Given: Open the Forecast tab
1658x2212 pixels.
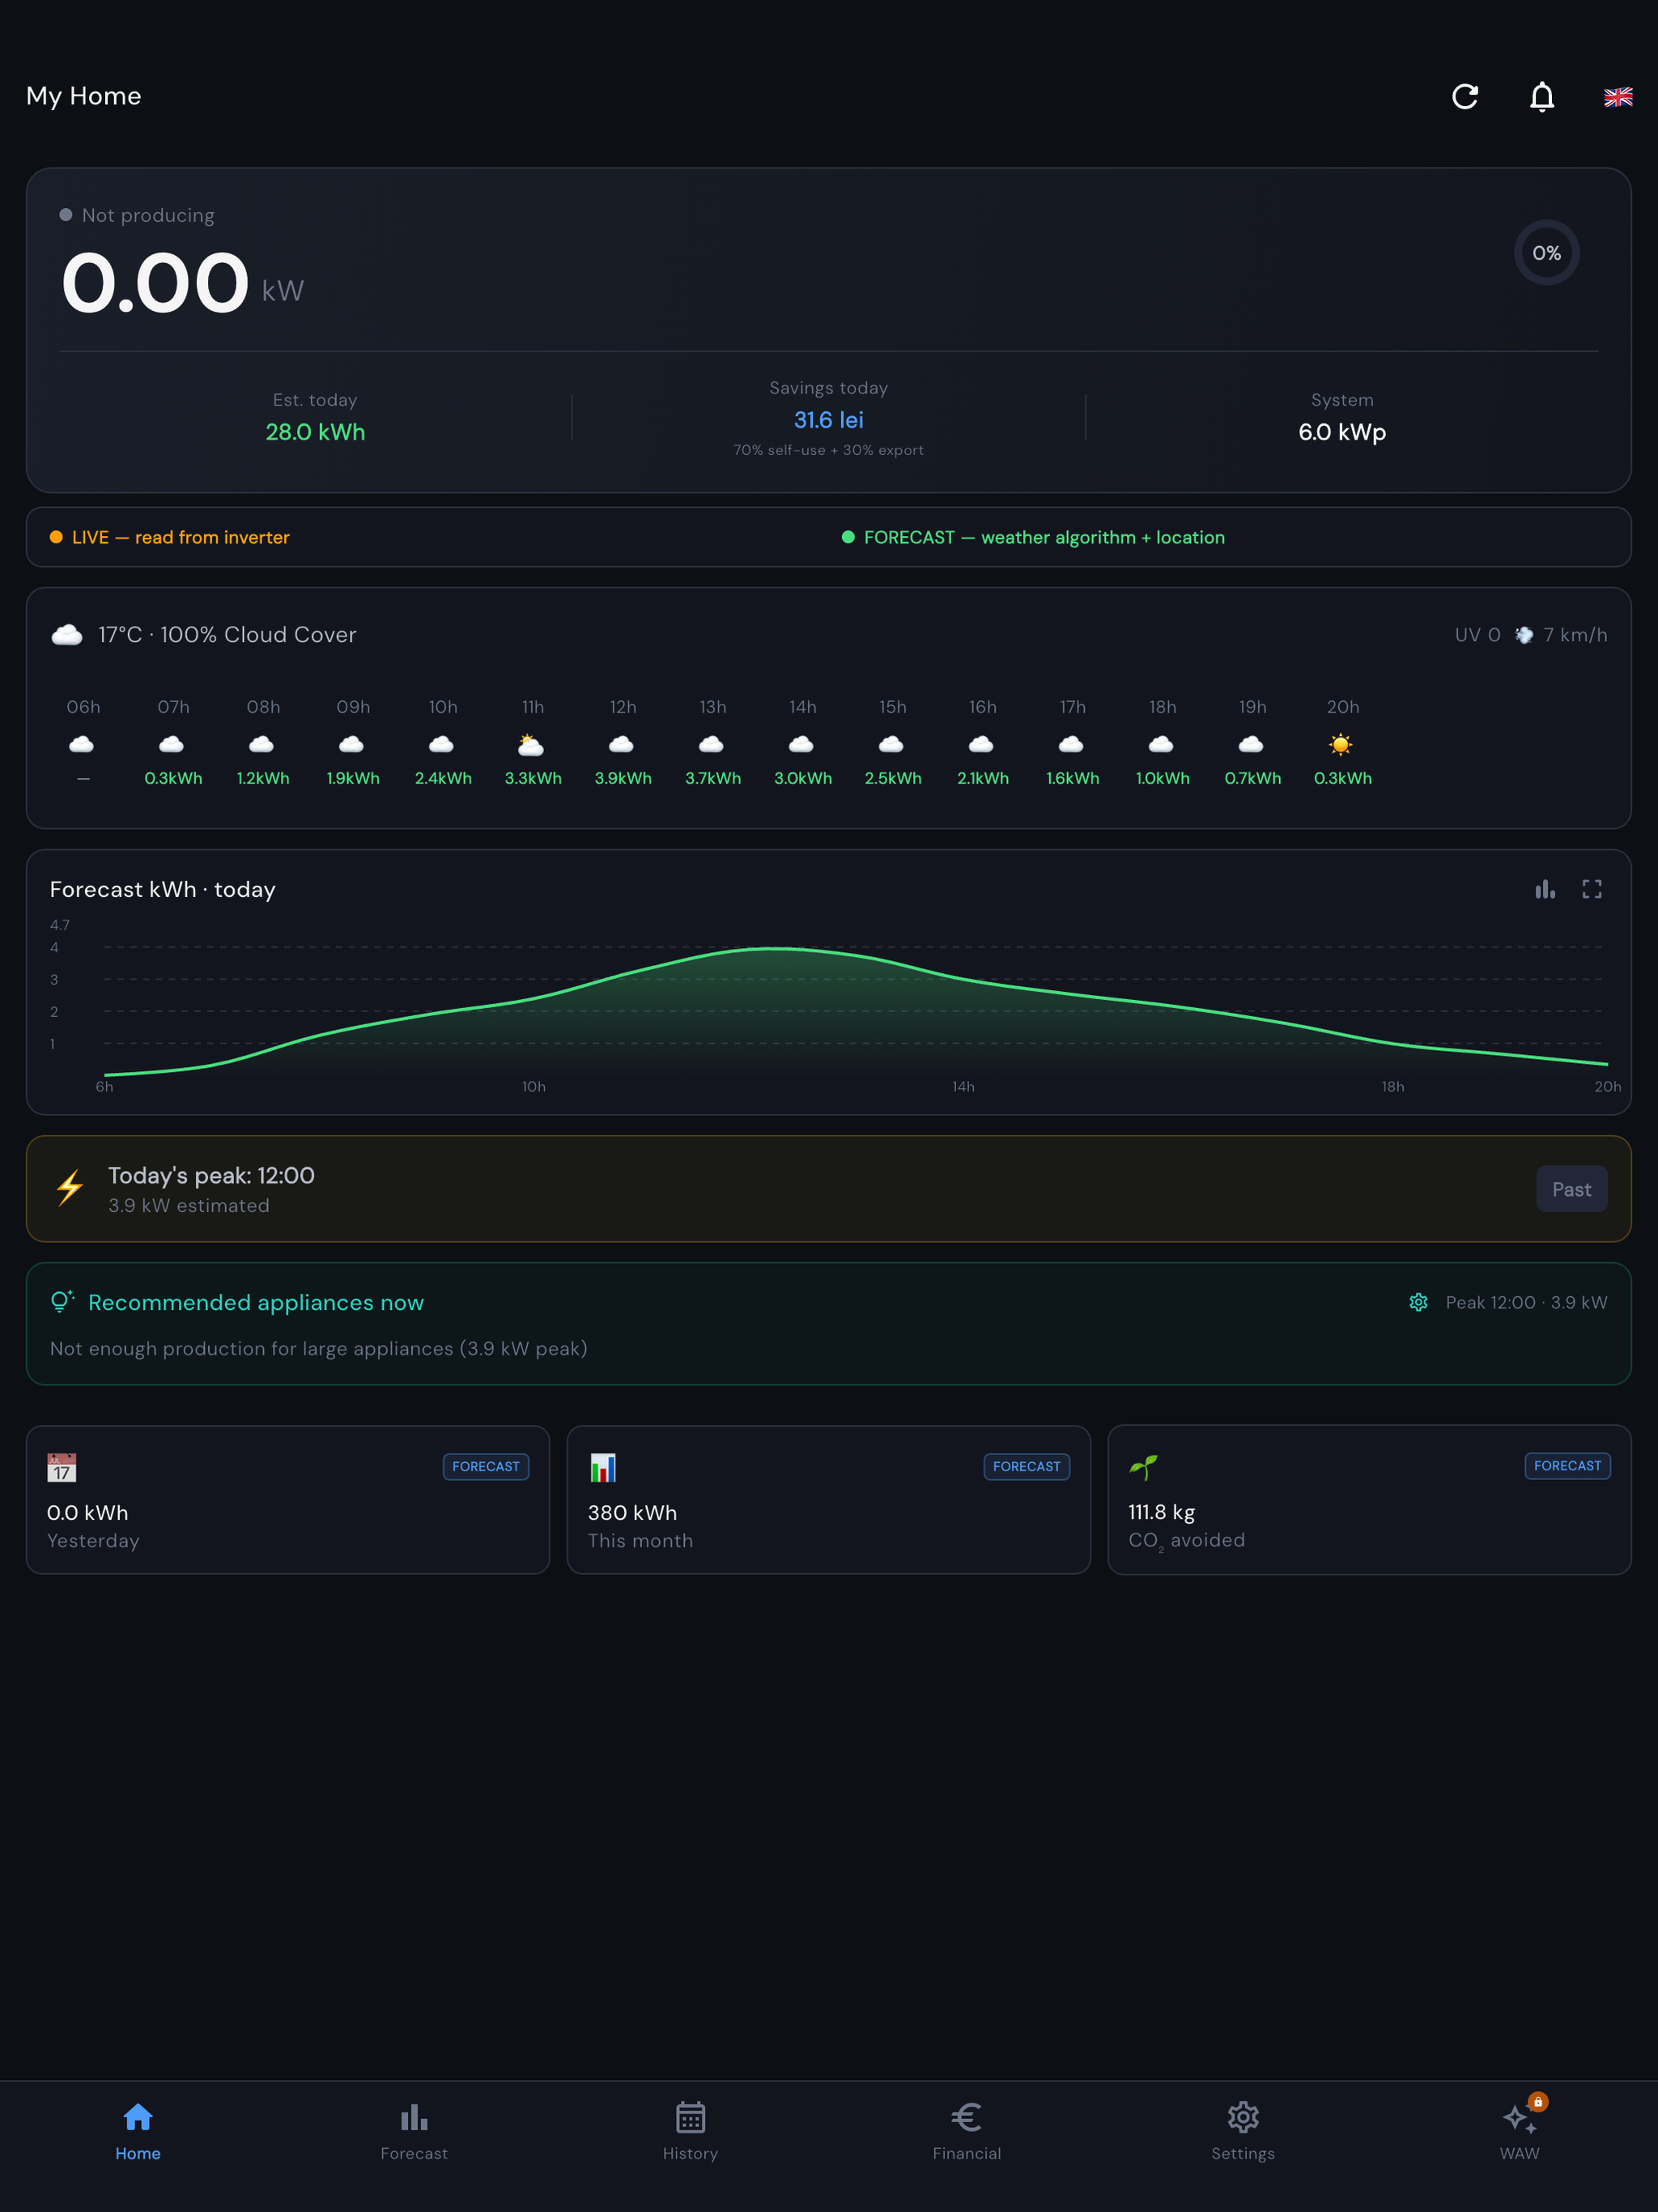Looking at the screenshot, I should (x=414, y=2131).
